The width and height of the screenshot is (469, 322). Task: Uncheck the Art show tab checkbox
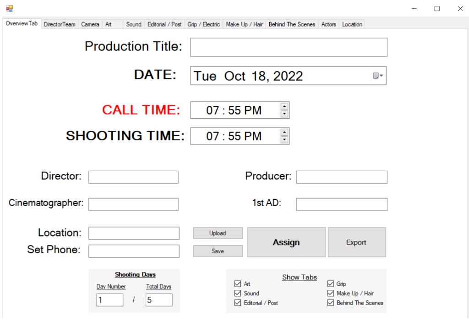[238, 283]
